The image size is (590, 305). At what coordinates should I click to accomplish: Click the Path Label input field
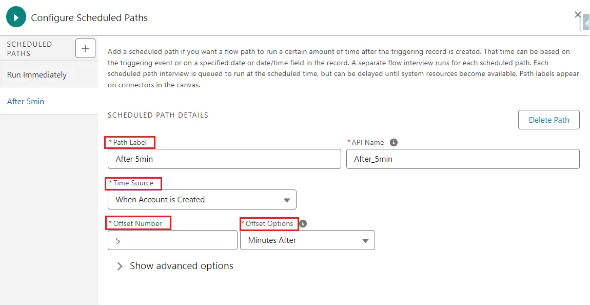(x=224, y=159)
